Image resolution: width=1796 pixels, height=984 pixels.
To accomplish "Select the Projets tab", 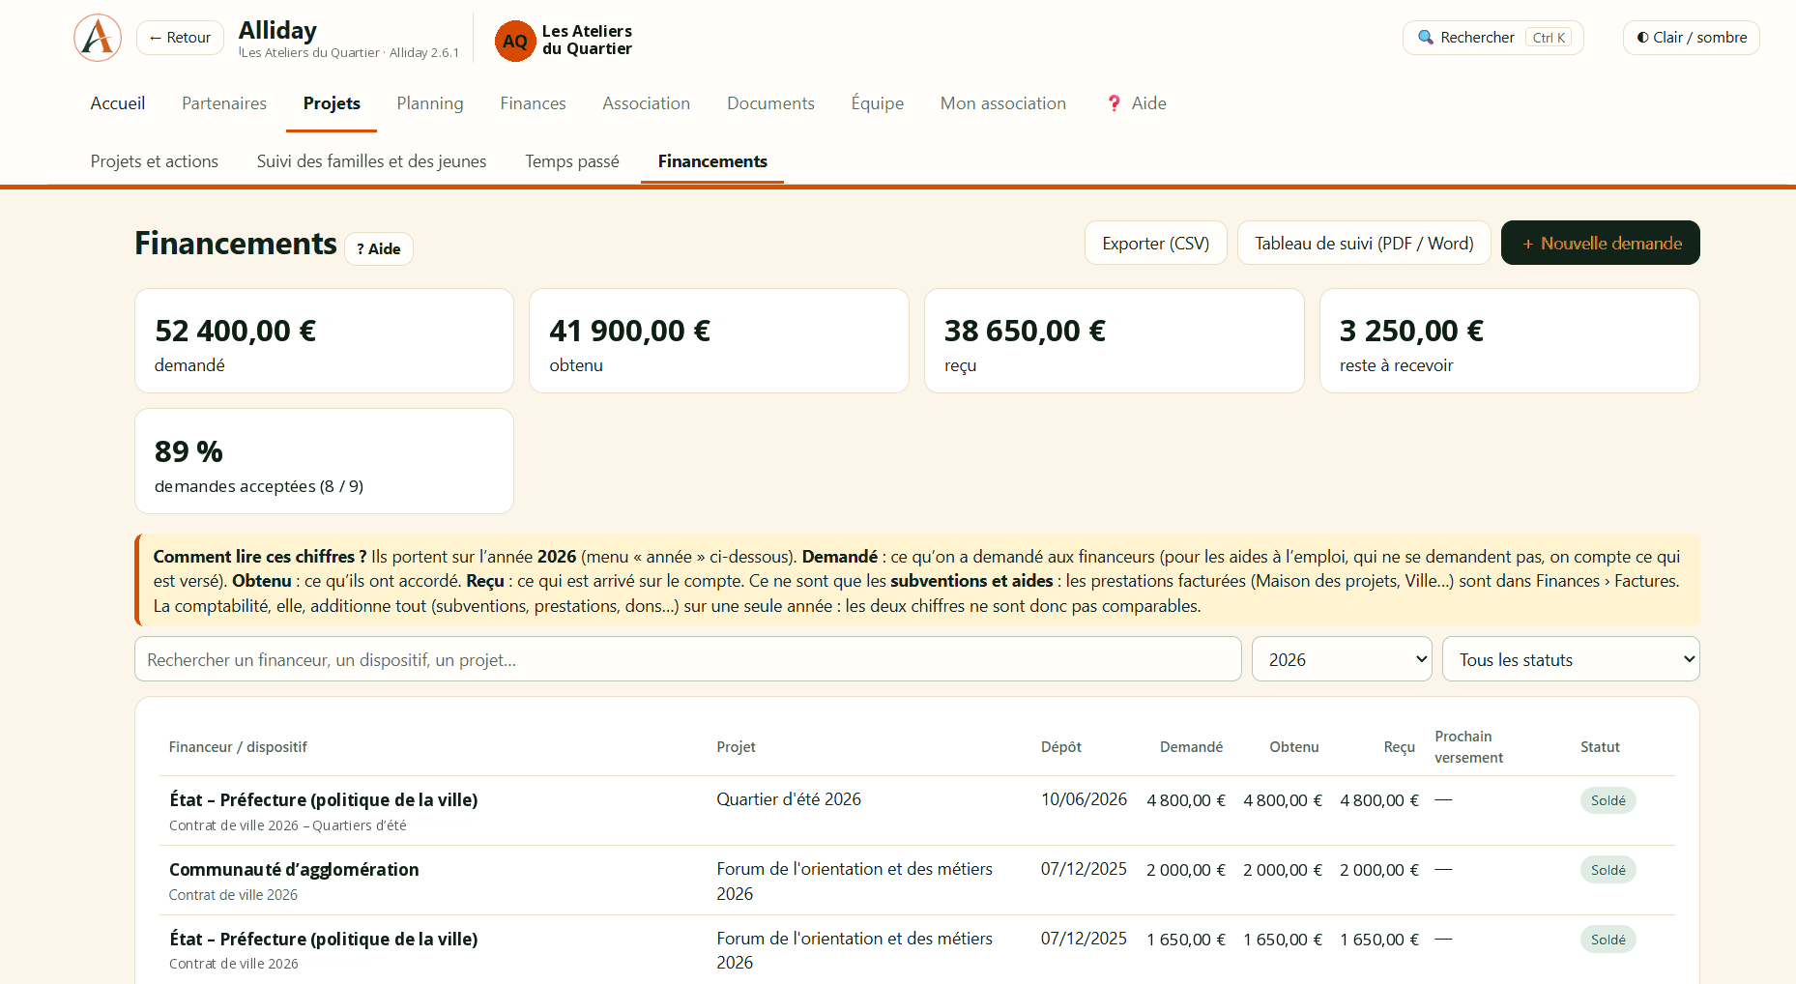I will coord(332,103).
